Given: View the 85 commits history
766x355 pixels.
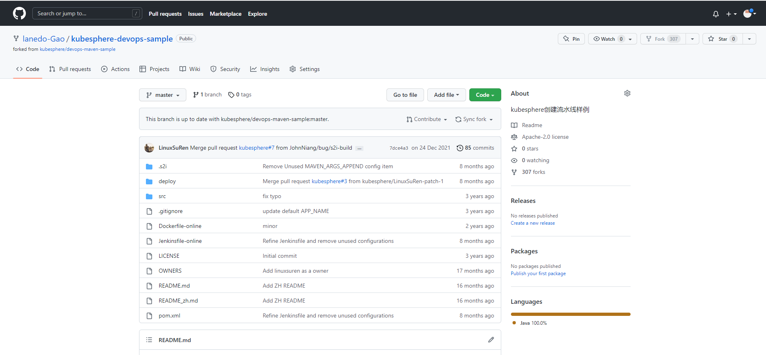Looking at the screenshot, I should pyautogui.click(x=475, y=148).
